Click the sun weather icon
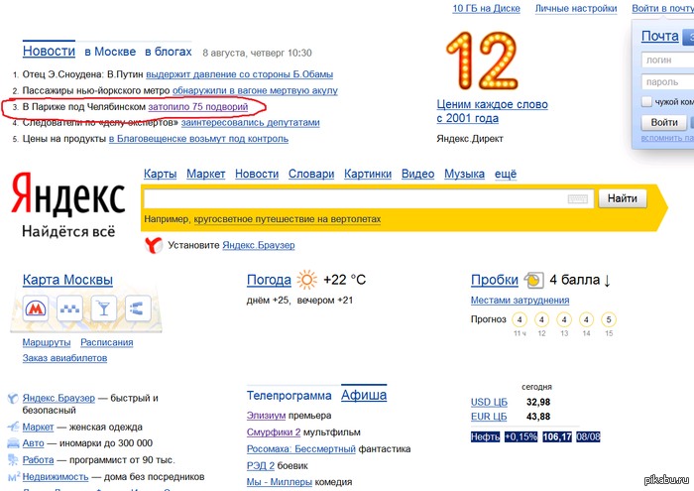694x491 pixels. pyautogui.click(x=306, y=280)
